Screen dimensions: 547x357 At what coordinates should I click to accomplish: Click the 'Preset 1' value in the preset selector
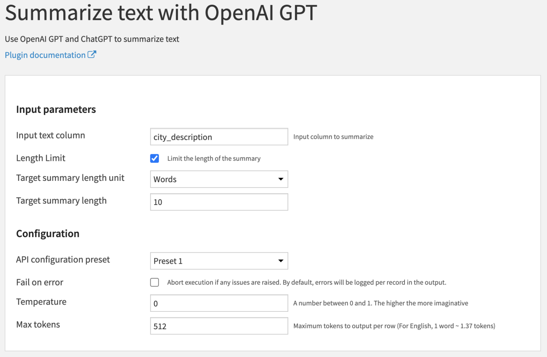(167, 261)
